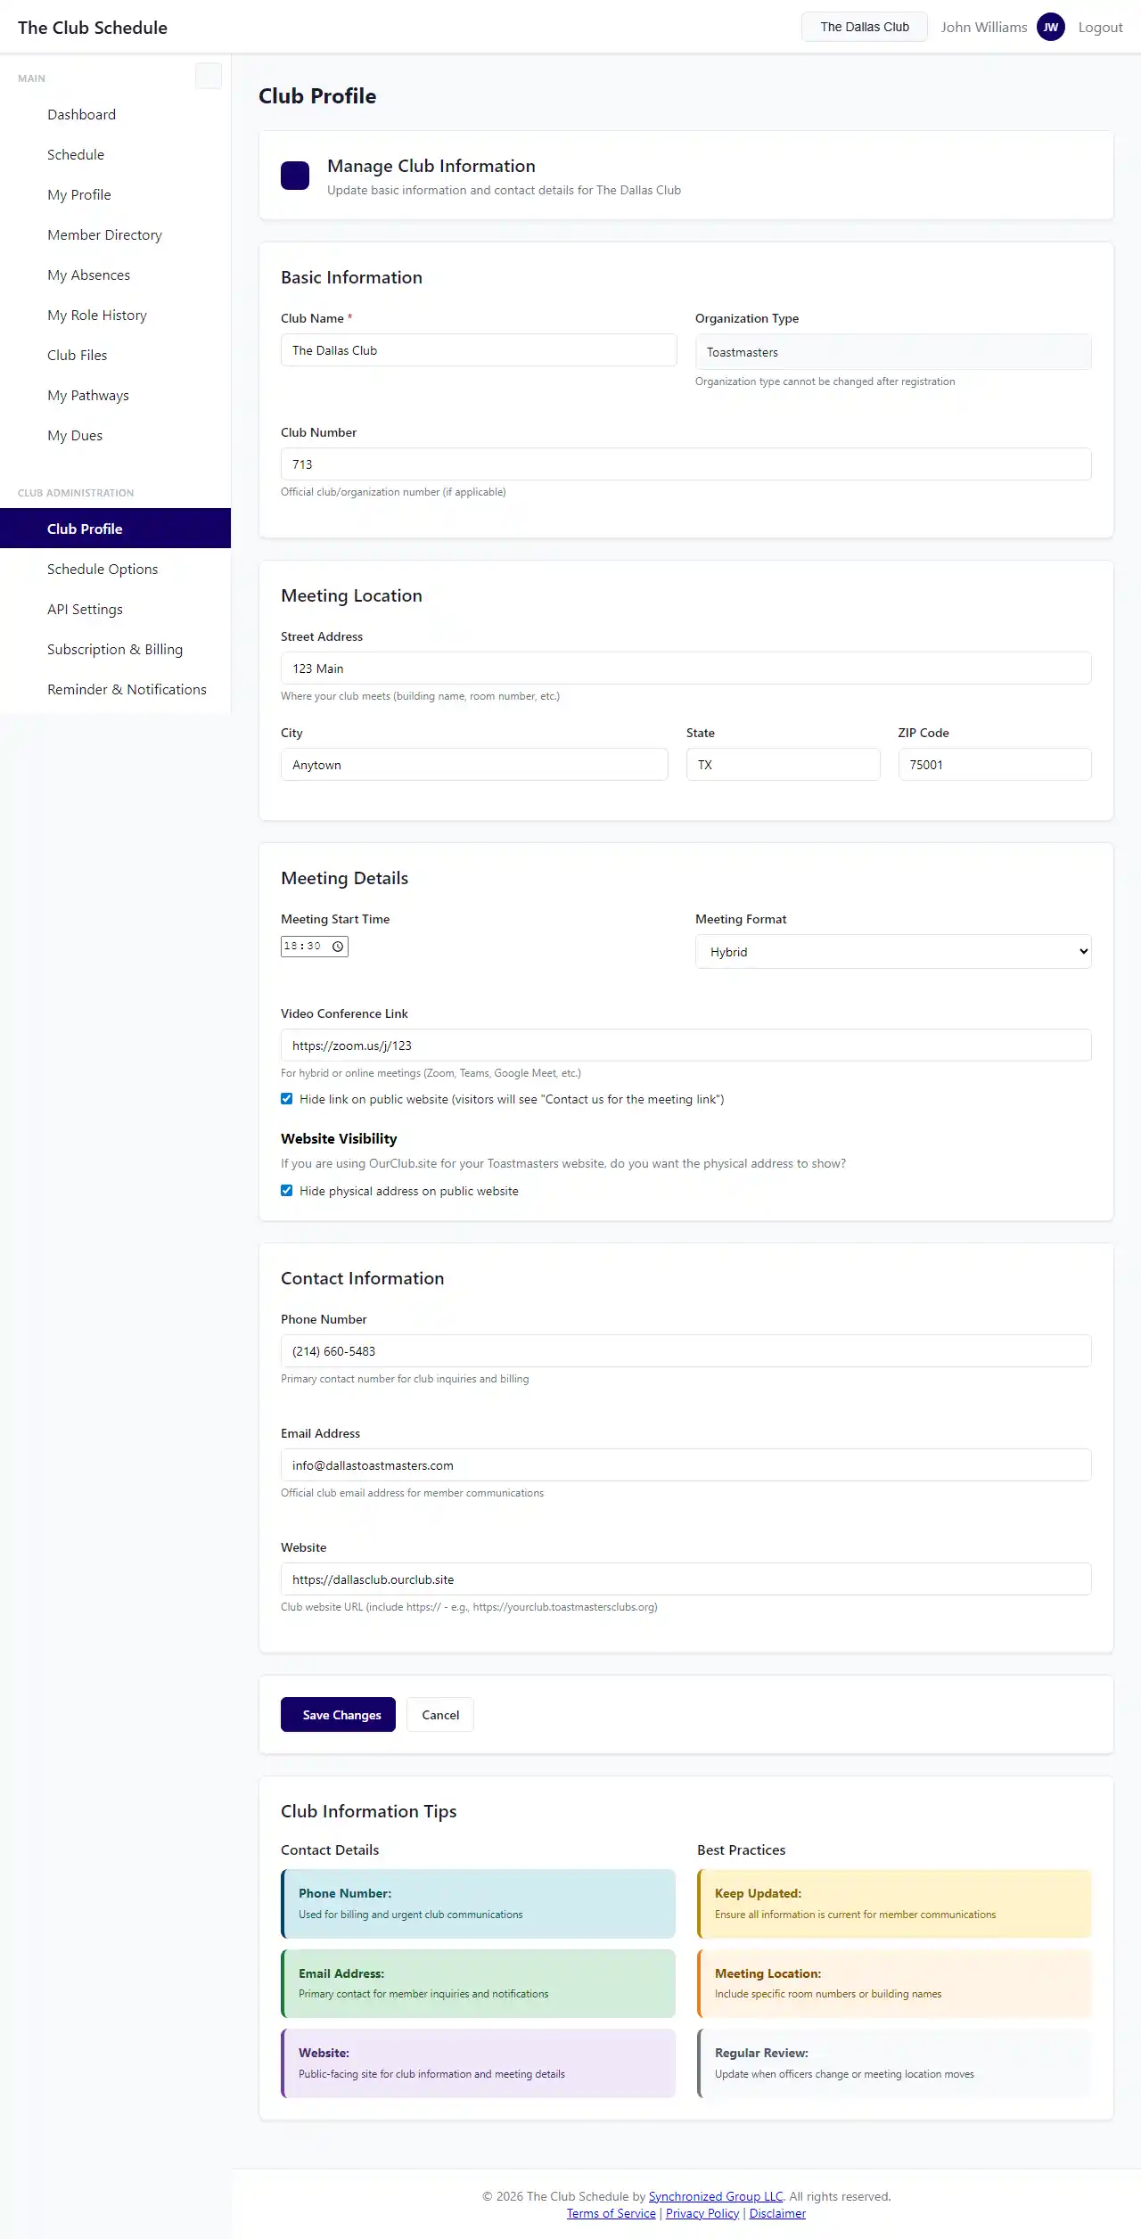Viewport: 1141px width, 2239px height.
Task: Uncheck Hide link on public website
Action: click(287, 1099)
